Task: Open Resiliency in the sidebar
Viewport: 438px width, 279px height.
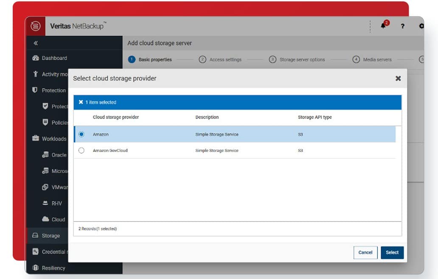Action: pos(53,268)
